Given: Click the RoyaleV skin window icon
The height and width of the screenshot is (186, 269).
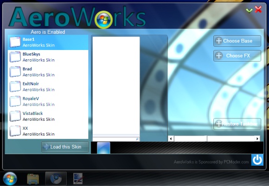Looking at the screenshot, I should [15, 101].
